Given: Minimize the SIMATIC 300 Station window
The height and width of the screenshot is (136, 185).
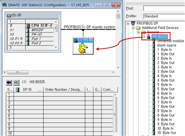Looking at the screenshot, I should tap(98, 5).
